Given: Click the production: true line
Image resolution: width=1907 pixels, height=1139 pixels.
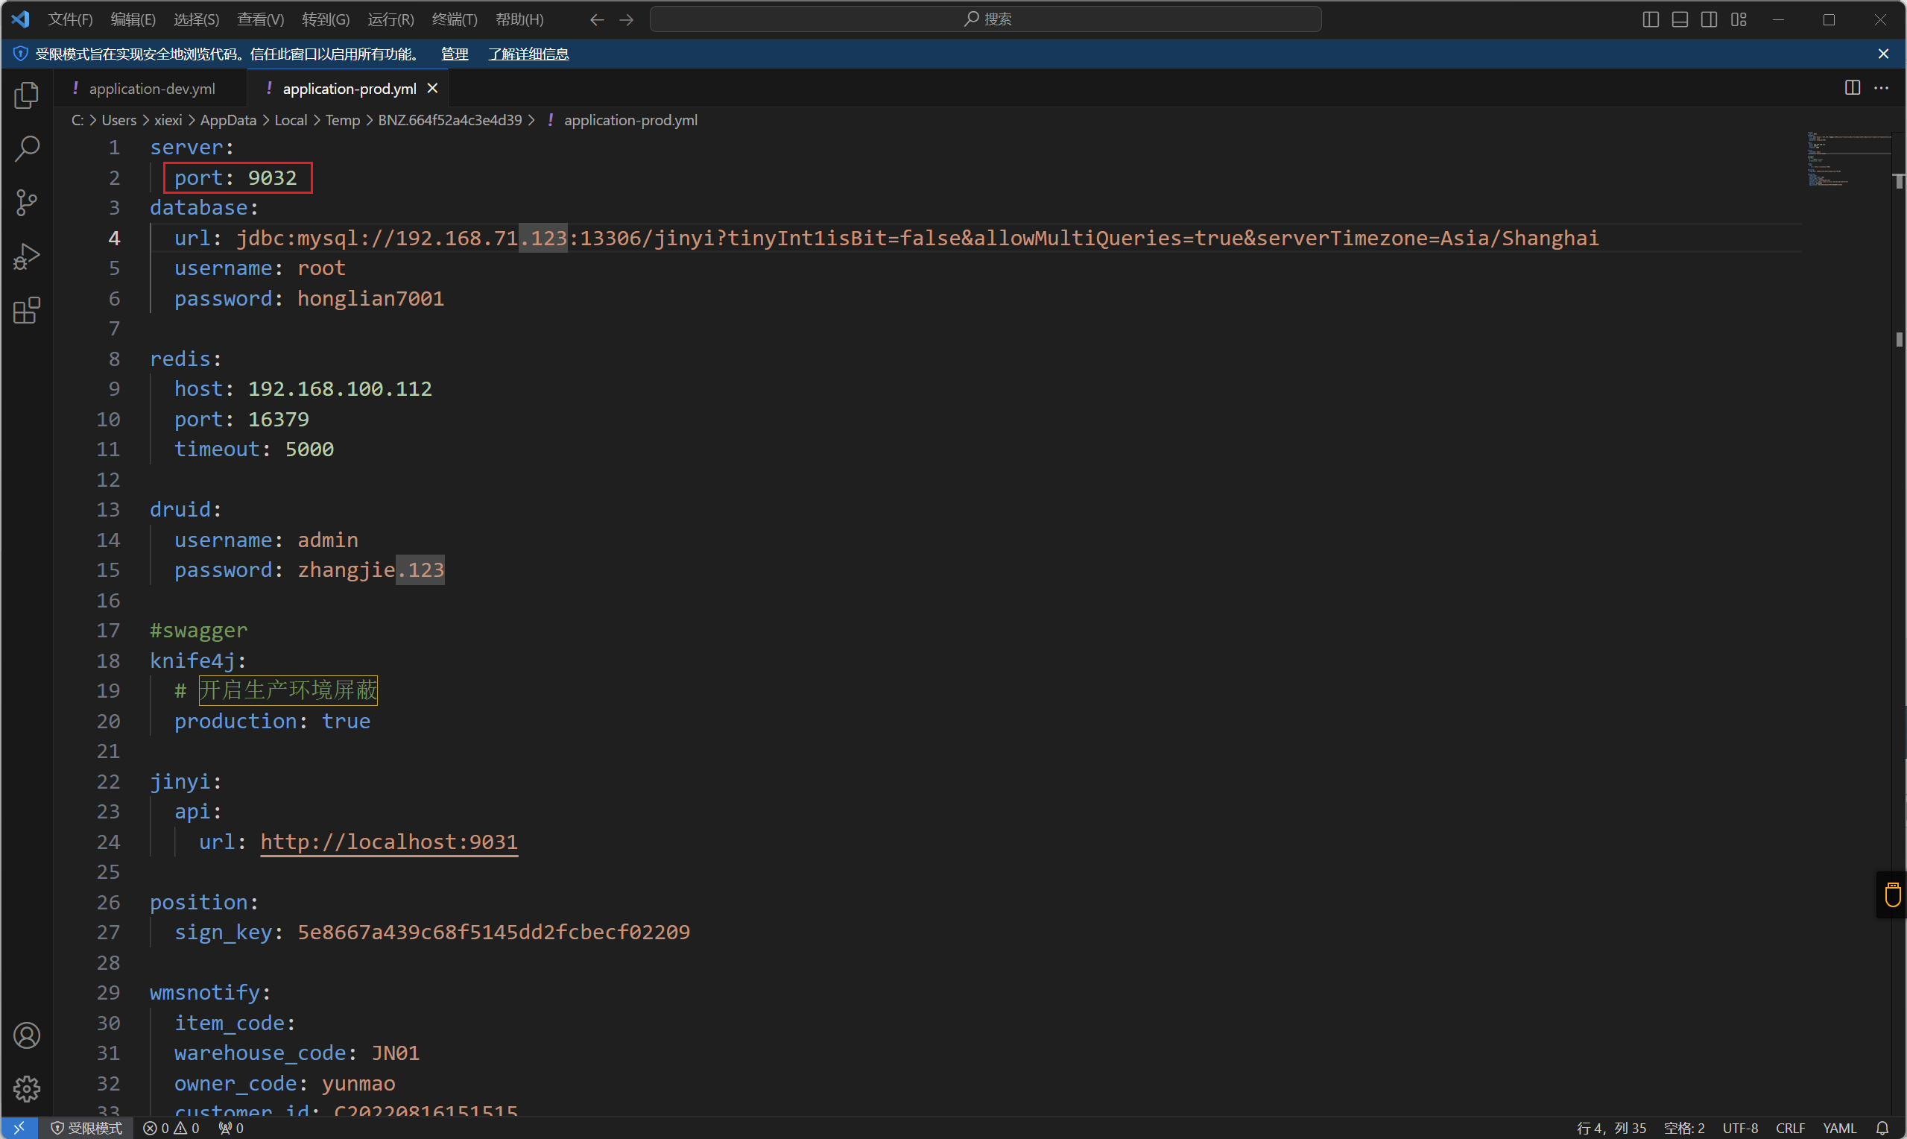Looking at the screenshot, I should tap(271, 721).
